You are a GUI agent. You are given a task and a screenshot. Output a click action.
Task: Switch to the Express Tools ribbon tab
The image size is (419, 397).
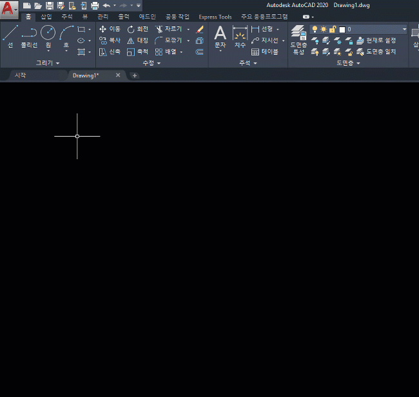215,17
